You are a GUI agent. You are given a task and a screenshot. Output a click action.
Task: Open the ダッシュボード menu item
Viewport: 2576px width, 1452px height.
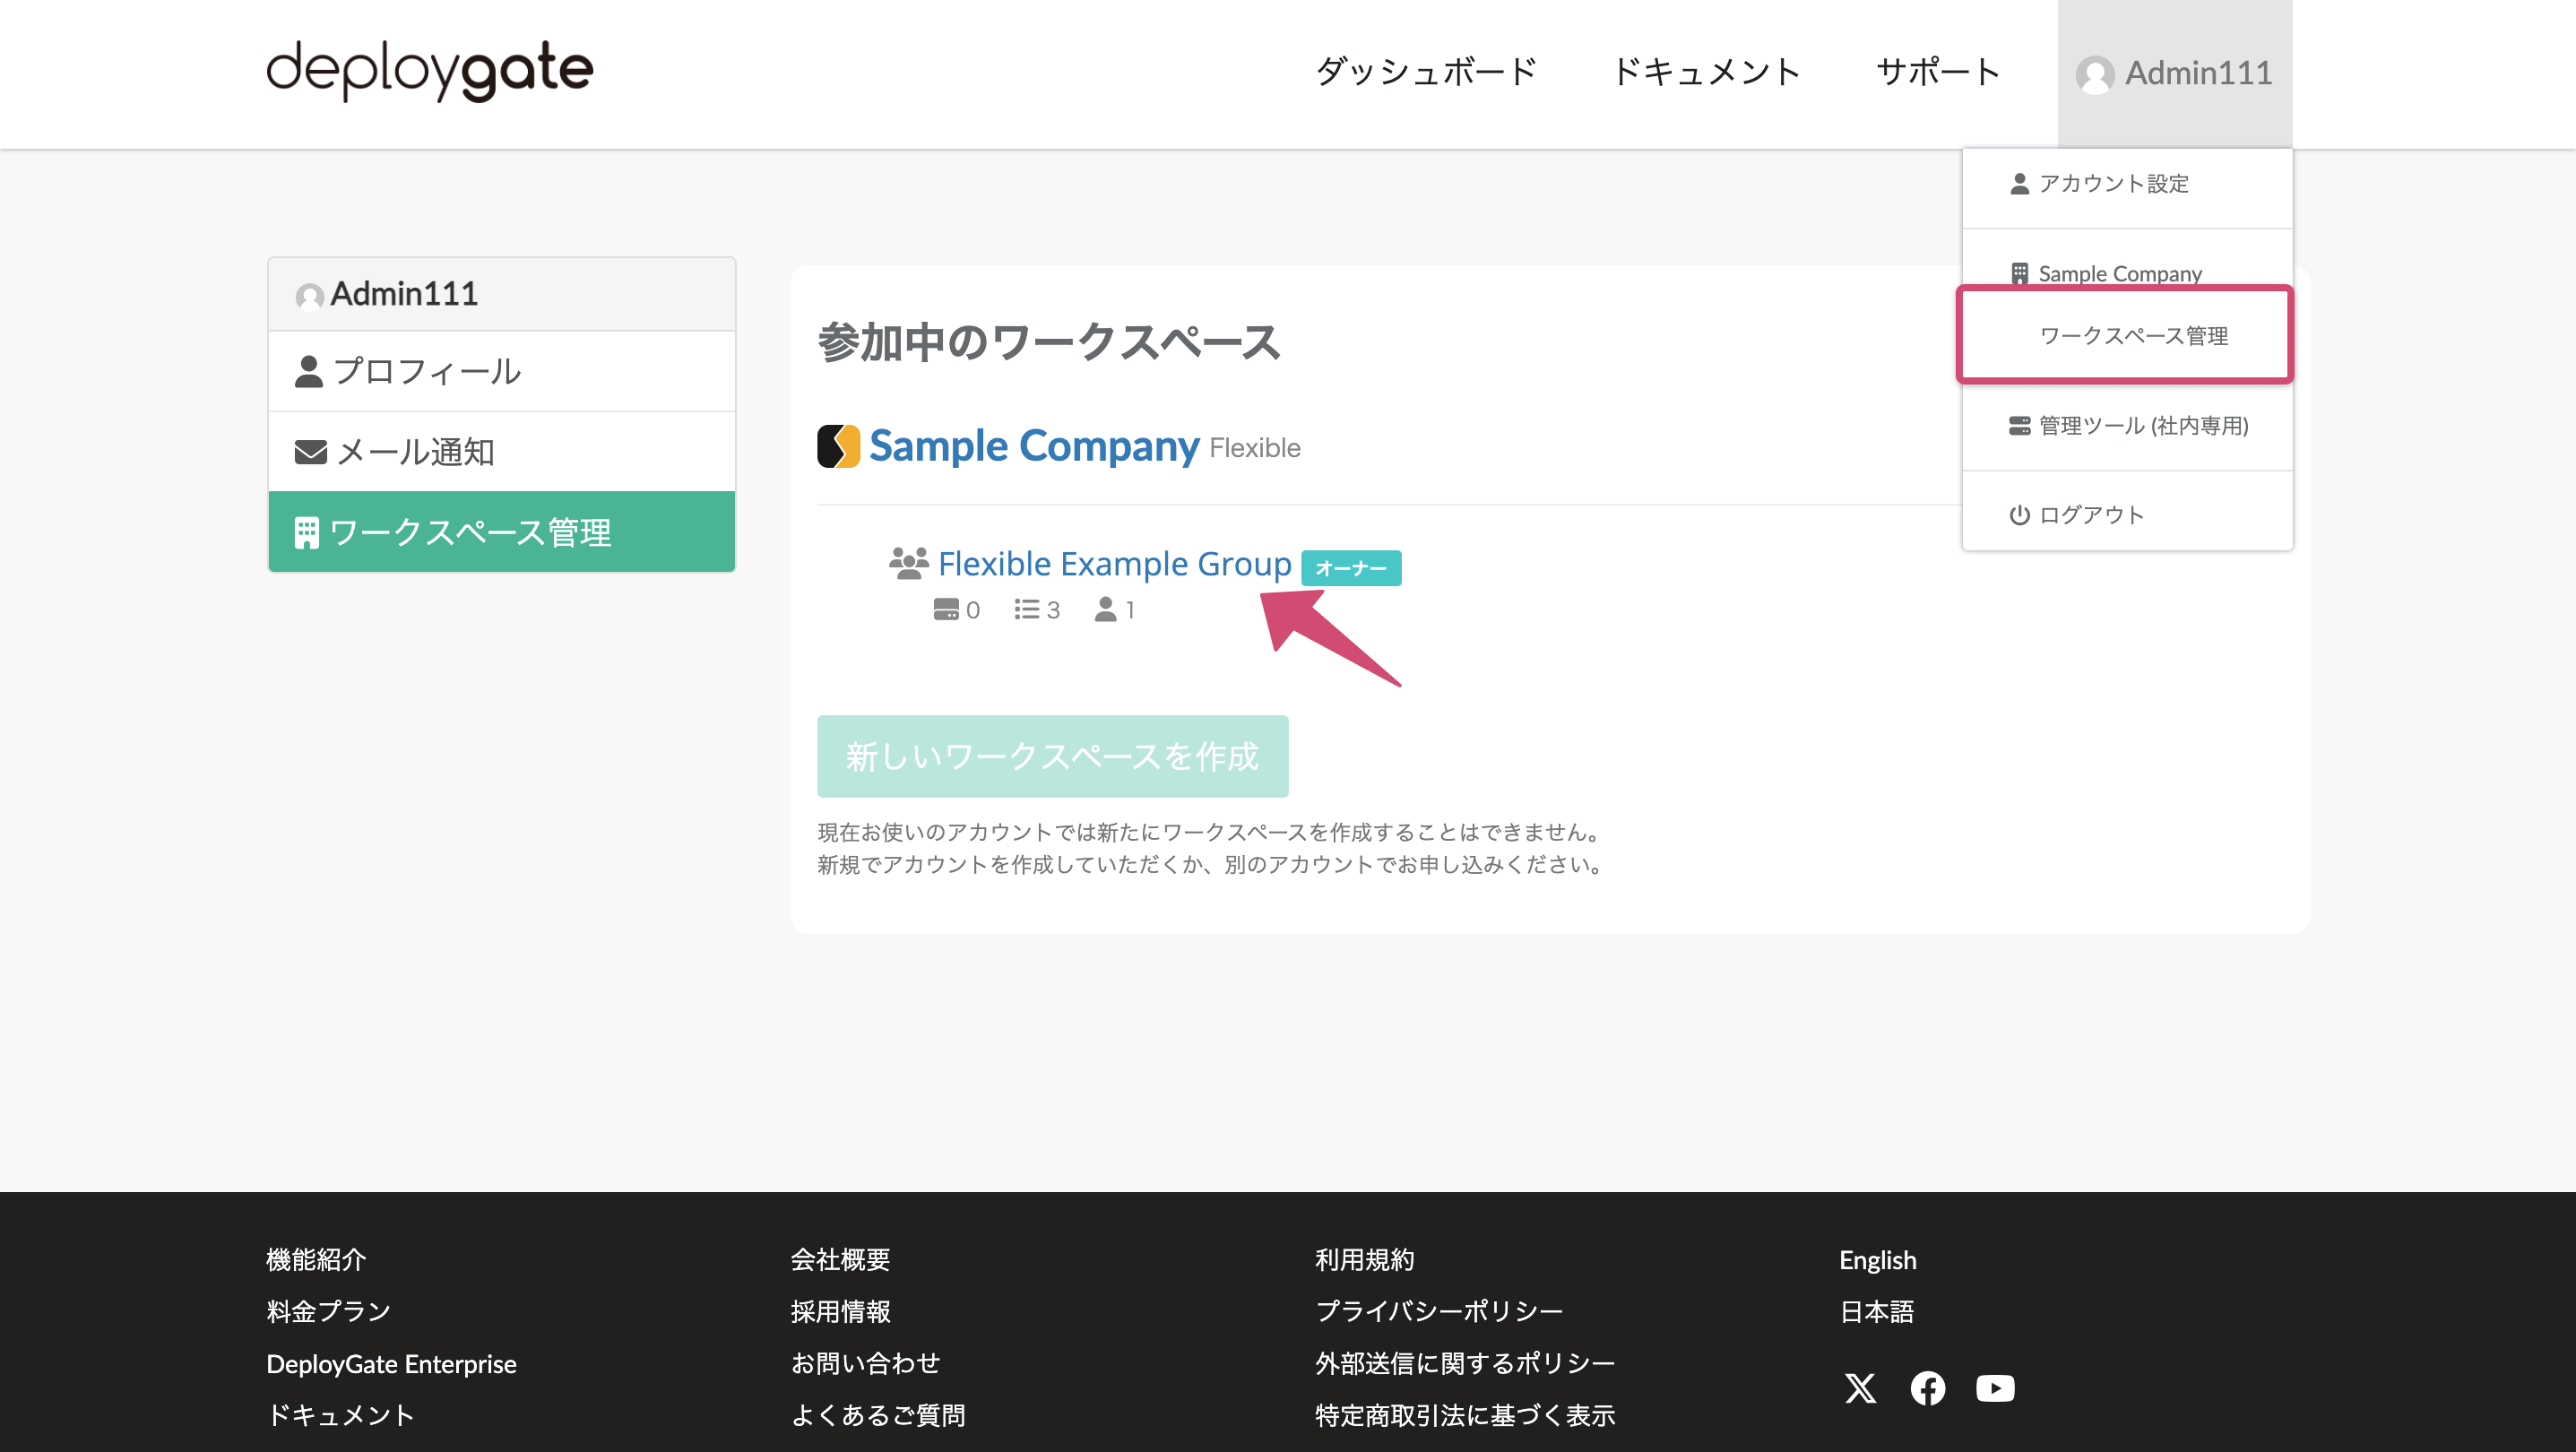1426,71
